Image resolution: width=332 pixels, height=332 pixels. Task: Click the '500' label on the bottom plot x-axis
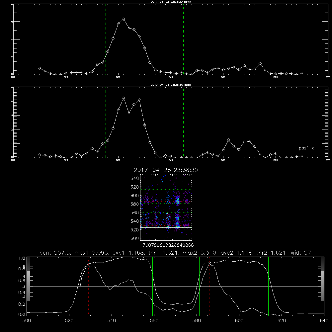tap(27, 321)
